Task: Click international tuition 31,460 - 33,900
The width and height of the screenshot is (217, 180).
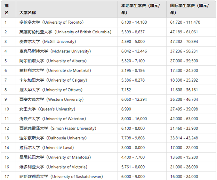Action: pyautogui.click(x=184, y=128)
